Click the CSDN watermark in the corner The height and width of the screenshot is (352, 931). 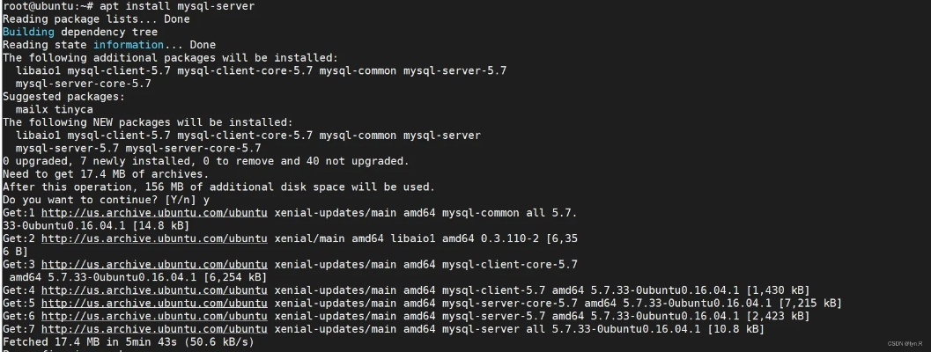904,344
